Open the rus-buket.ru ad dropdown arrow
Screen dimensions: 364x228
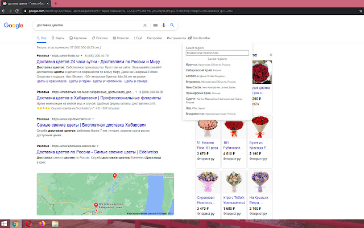point(136,92)
